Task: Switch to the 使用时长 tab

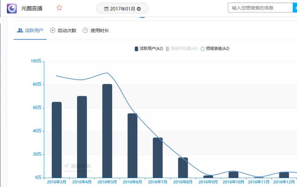Action: pos(96,31)
